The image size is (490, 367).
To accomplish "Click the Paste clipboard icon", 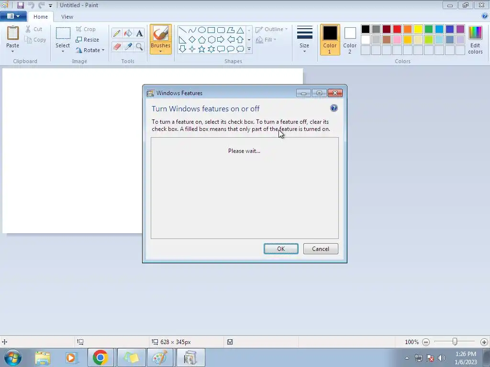I will tap(13, 33).
